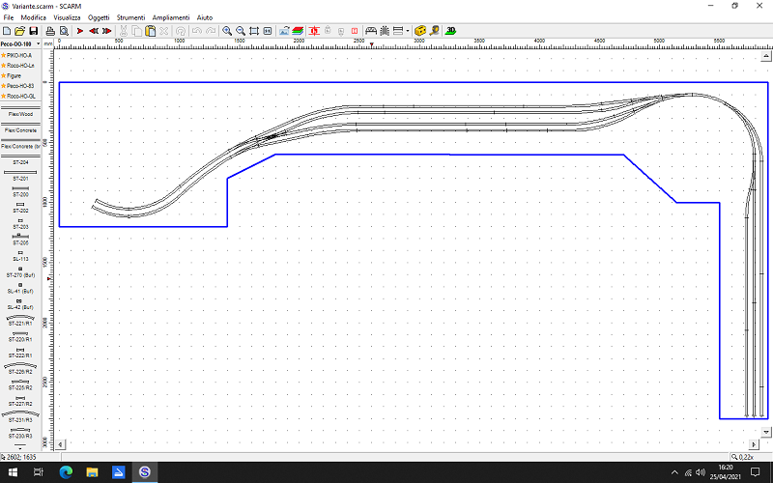
Task: Click the Undo arrow icon
Action: click(x=196, y=31)
